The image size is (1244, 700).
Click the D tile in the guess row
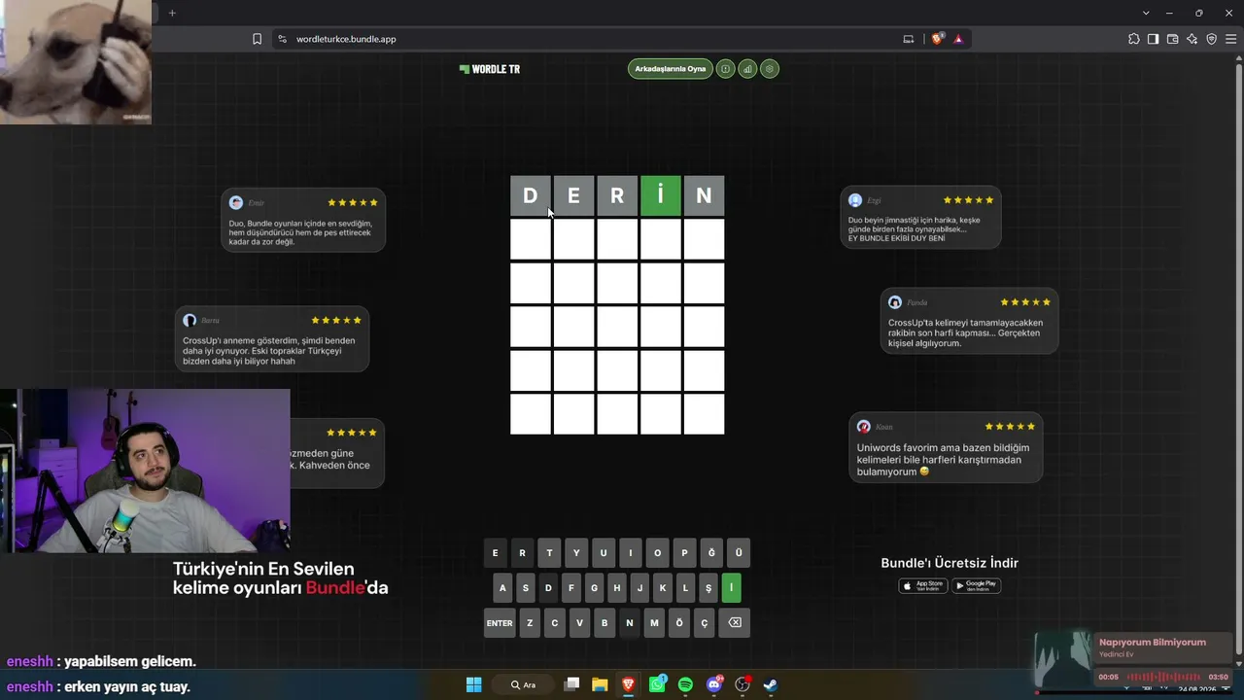click(531, 195)
